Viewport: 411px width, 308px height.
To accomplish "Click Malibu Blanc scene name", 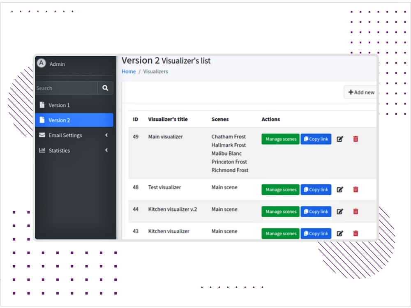I will pyautogui.click(x=226, y=154).
